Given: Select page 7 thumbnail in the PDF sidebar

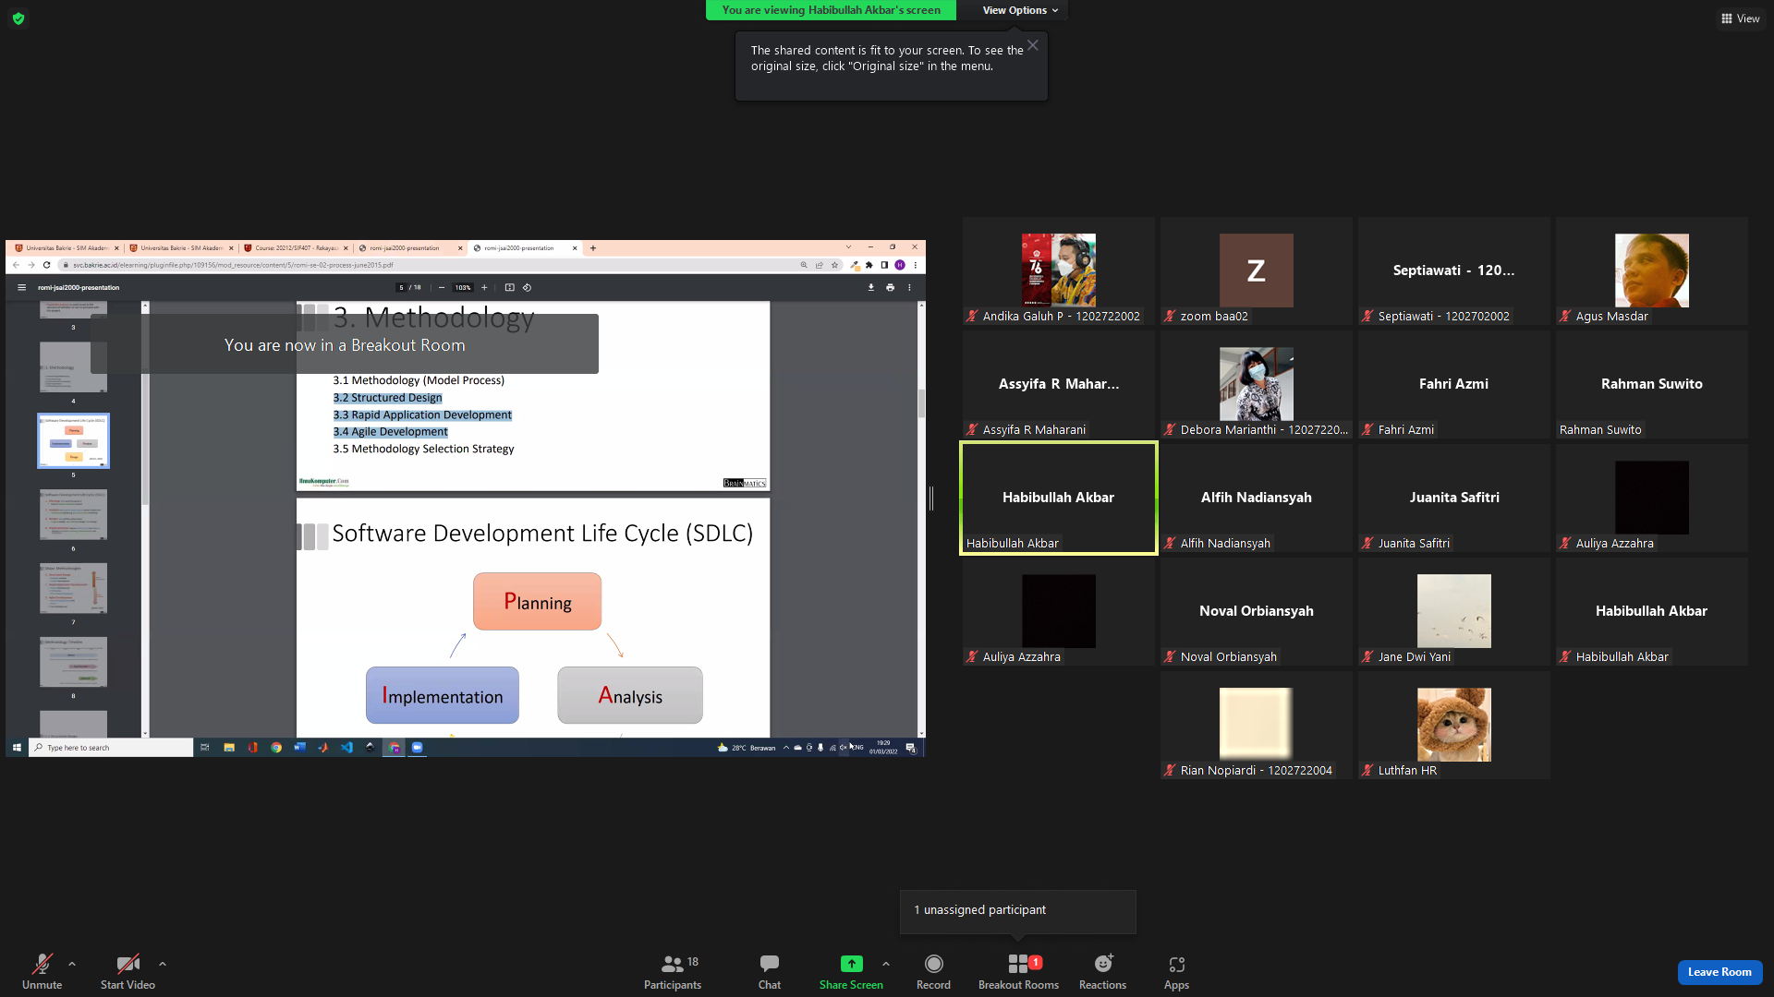Looking at the screenshot, I should point(73,589).
